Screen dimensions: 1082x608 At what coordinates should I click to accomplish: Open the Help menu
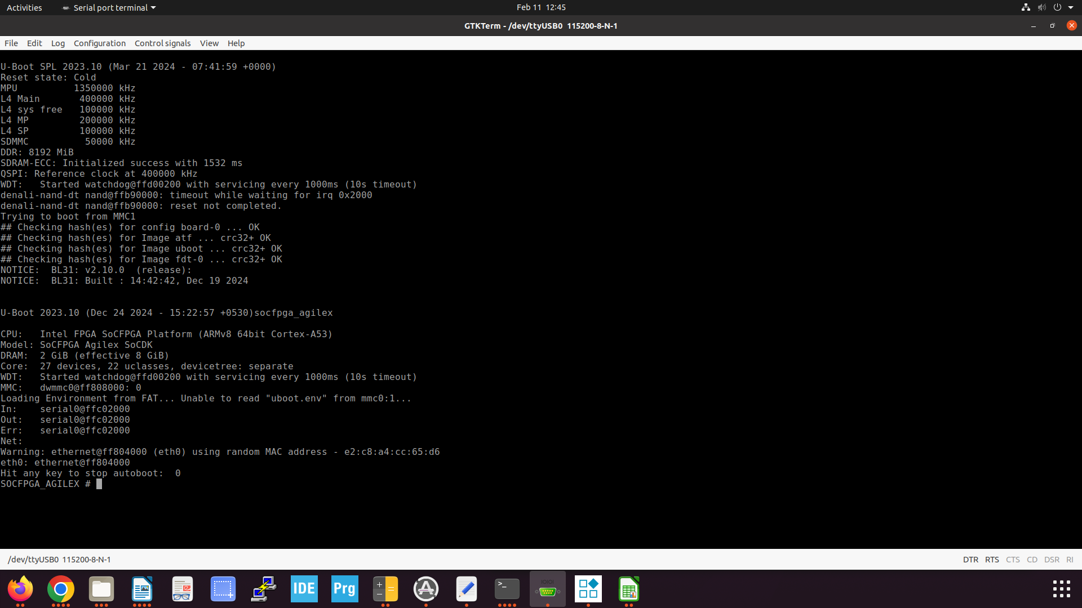[236, 43]
